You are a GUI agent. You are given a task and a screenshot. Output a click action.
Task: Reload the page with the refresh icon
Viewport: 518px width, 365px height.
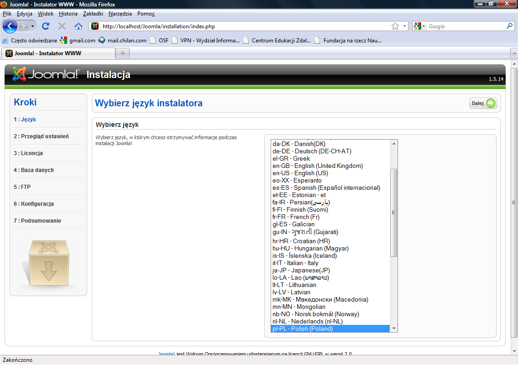(46, 26)
